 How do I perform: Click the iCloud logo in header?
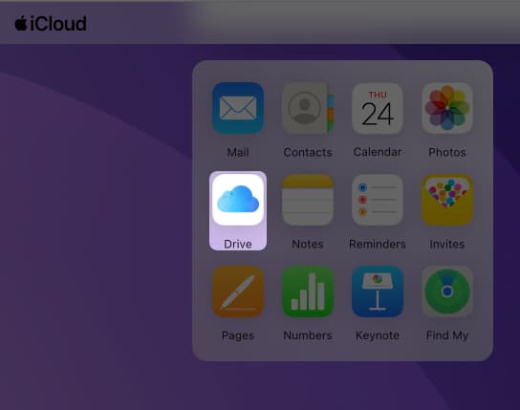tap(51, 24)
